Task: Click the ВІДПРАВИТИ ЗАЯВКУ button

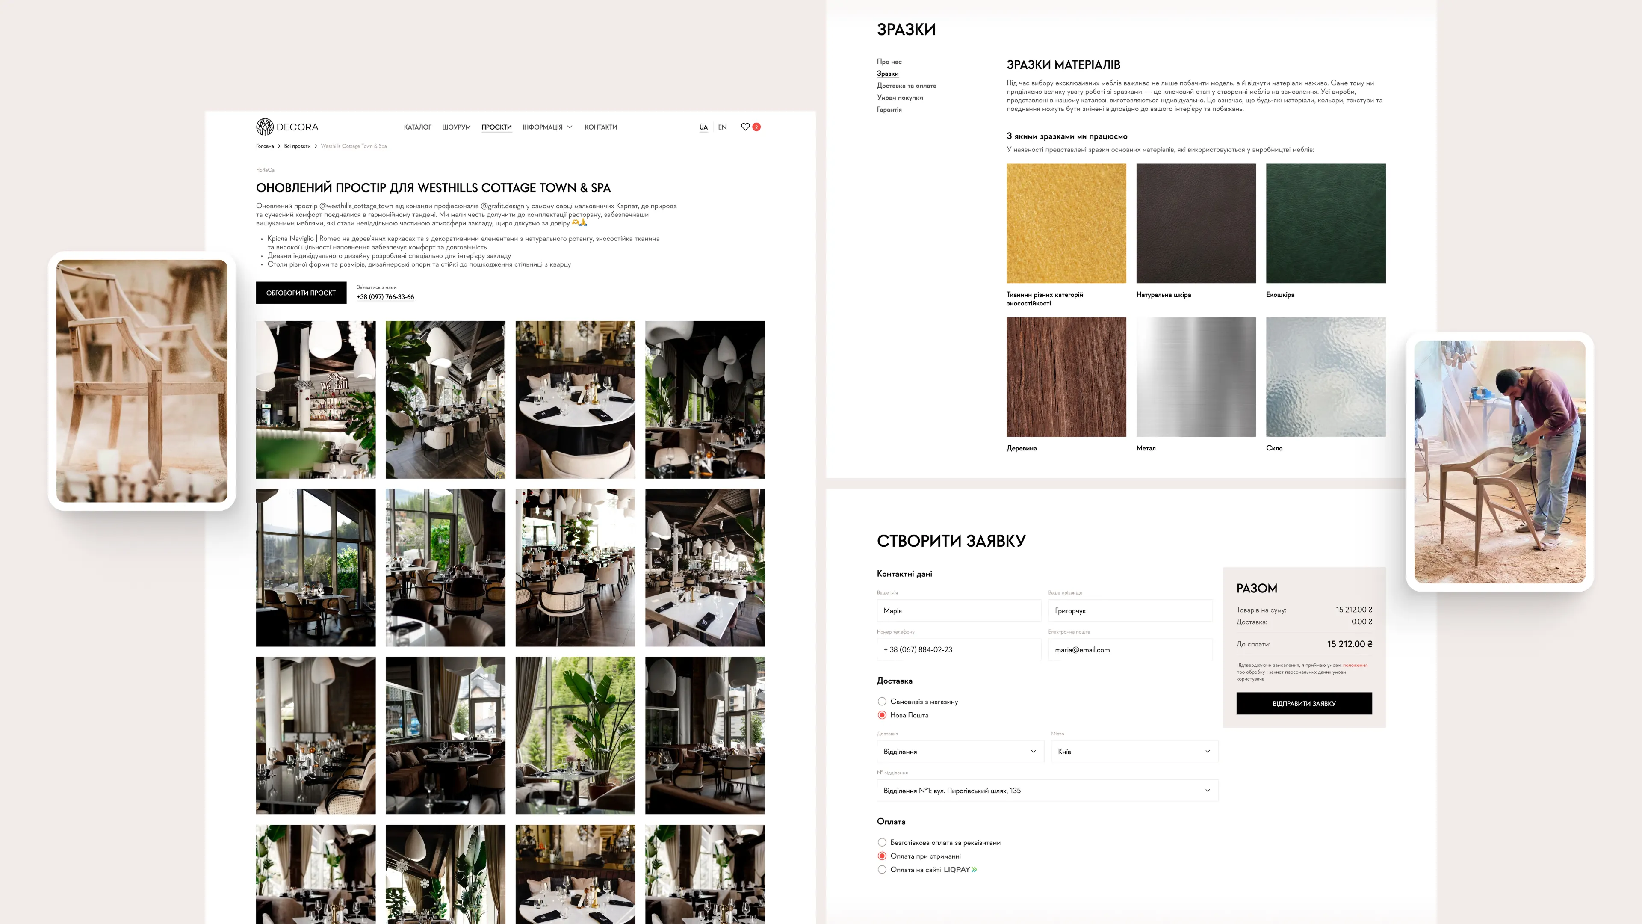Action: click(x=1304, y=703)
